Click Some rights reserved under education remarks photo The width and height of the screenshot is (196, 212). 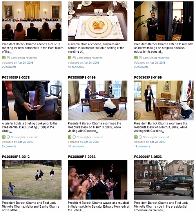pos(156,58)
